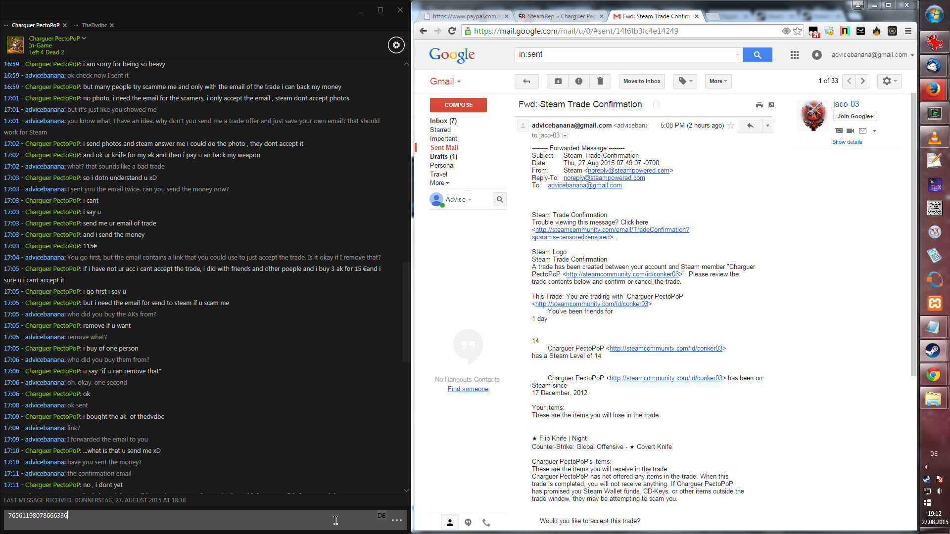Image resolution: width=950 pixels, height=534 pixels.
Task: Switch to TheDvdbc chat tab
Action: coord(94,25)
